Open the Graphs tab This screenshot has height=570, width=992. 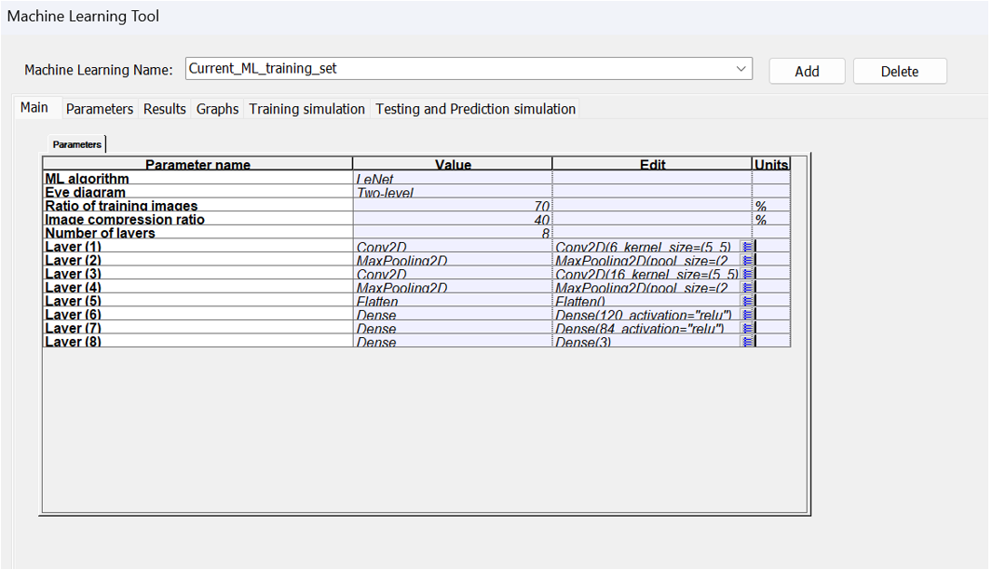pos(217,109)
